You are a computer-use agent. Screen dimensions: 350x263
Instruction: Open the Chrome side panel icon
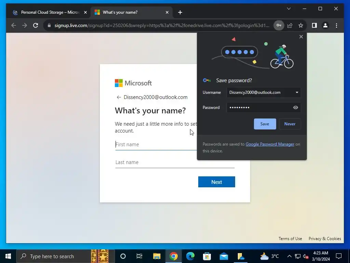click(x=314, y=25)
